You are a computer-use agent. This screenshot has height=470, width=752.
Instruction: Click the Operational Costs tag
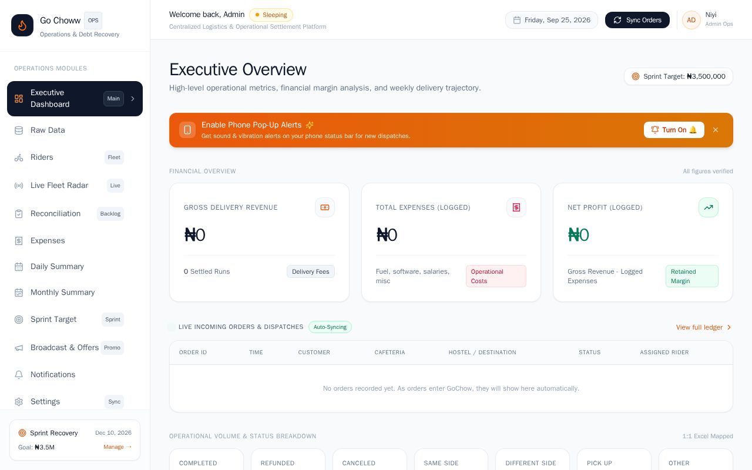point(496,276)
